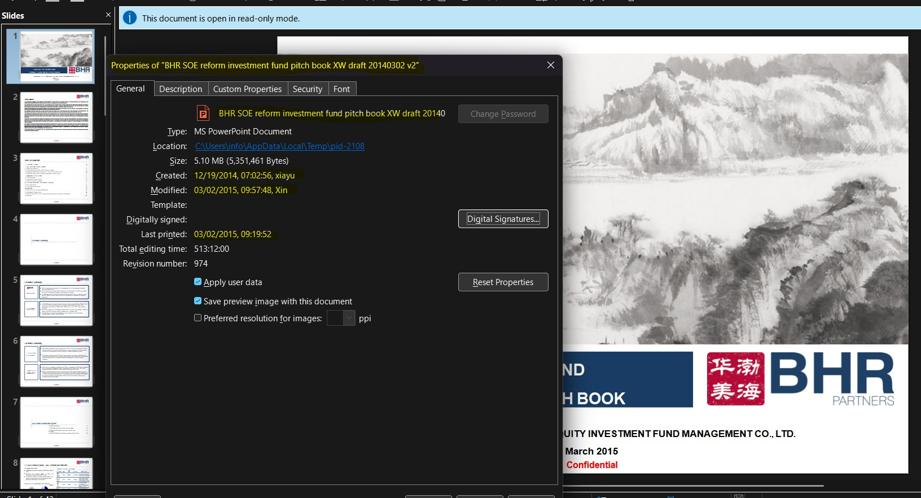Open the Custom Properties tab

pyautogui.click(x=247, y=89)
